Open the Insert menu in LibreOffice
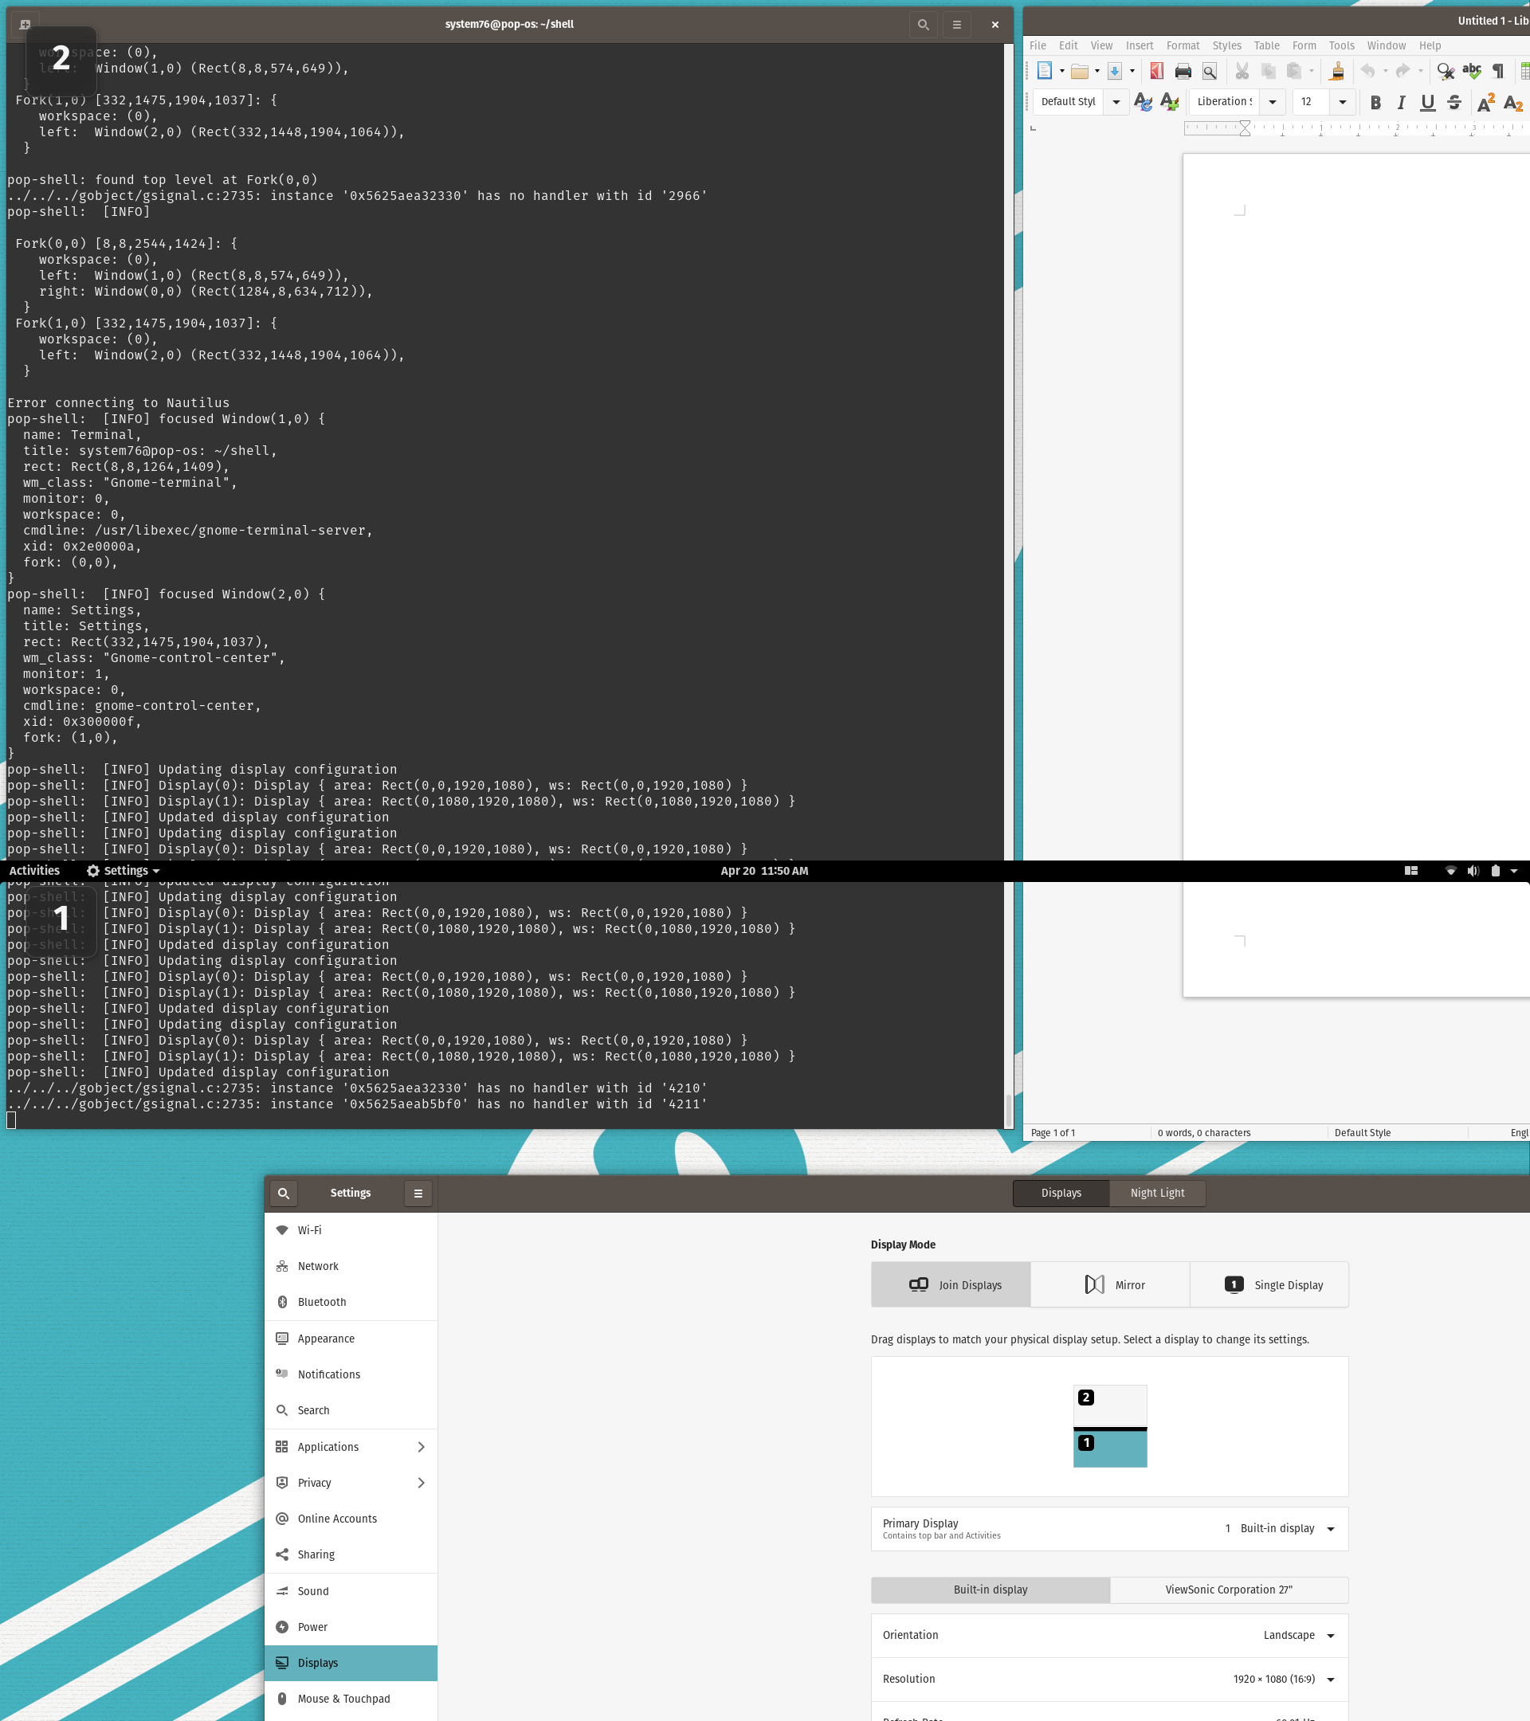Image resolution: width=1530 pixels, height=1721 pixels. pos(1140,45)
